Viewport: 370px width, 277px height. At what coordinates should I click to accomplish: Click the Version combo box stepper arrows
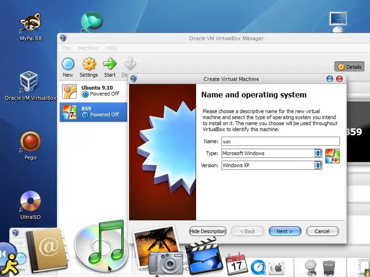(318, 165)
